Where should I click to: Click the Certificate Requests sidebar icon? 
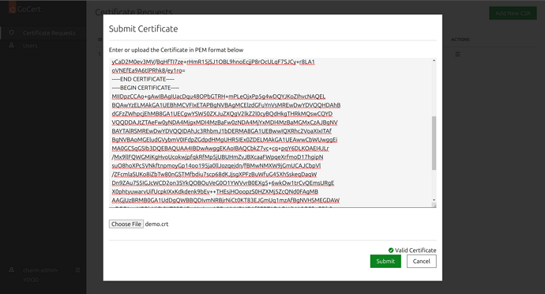click(12, 32)
